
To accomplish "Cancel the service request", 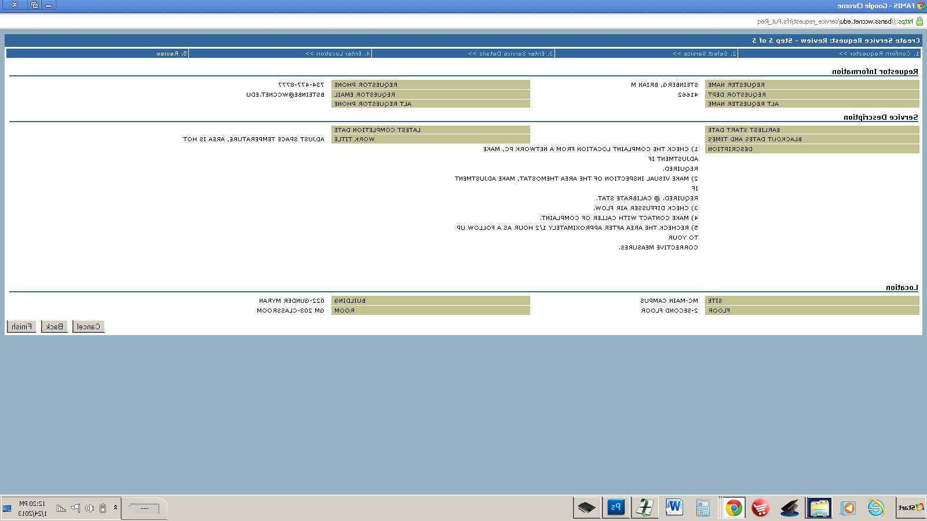I will tap(89, 326).
